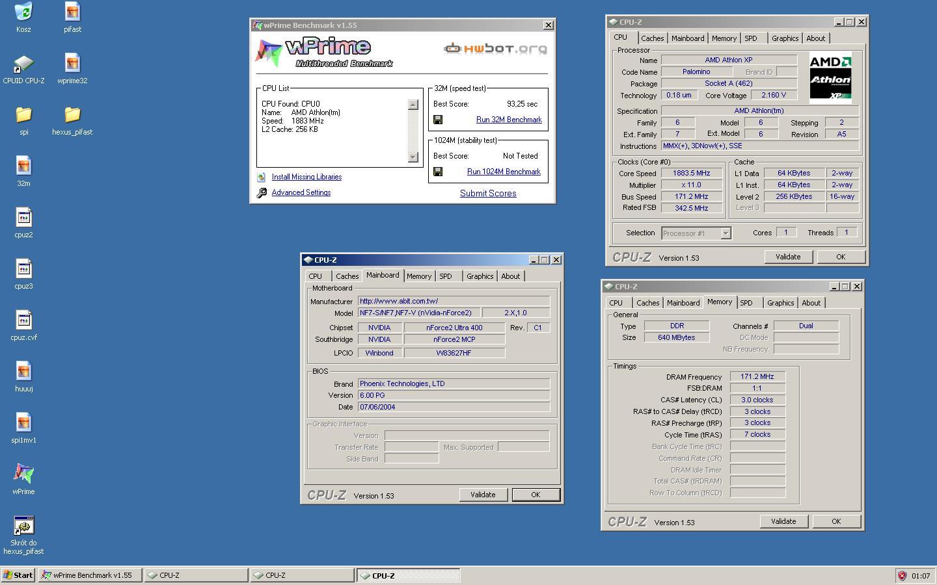Click the taskbar clock showing 01:07

[x=921, y=576]
